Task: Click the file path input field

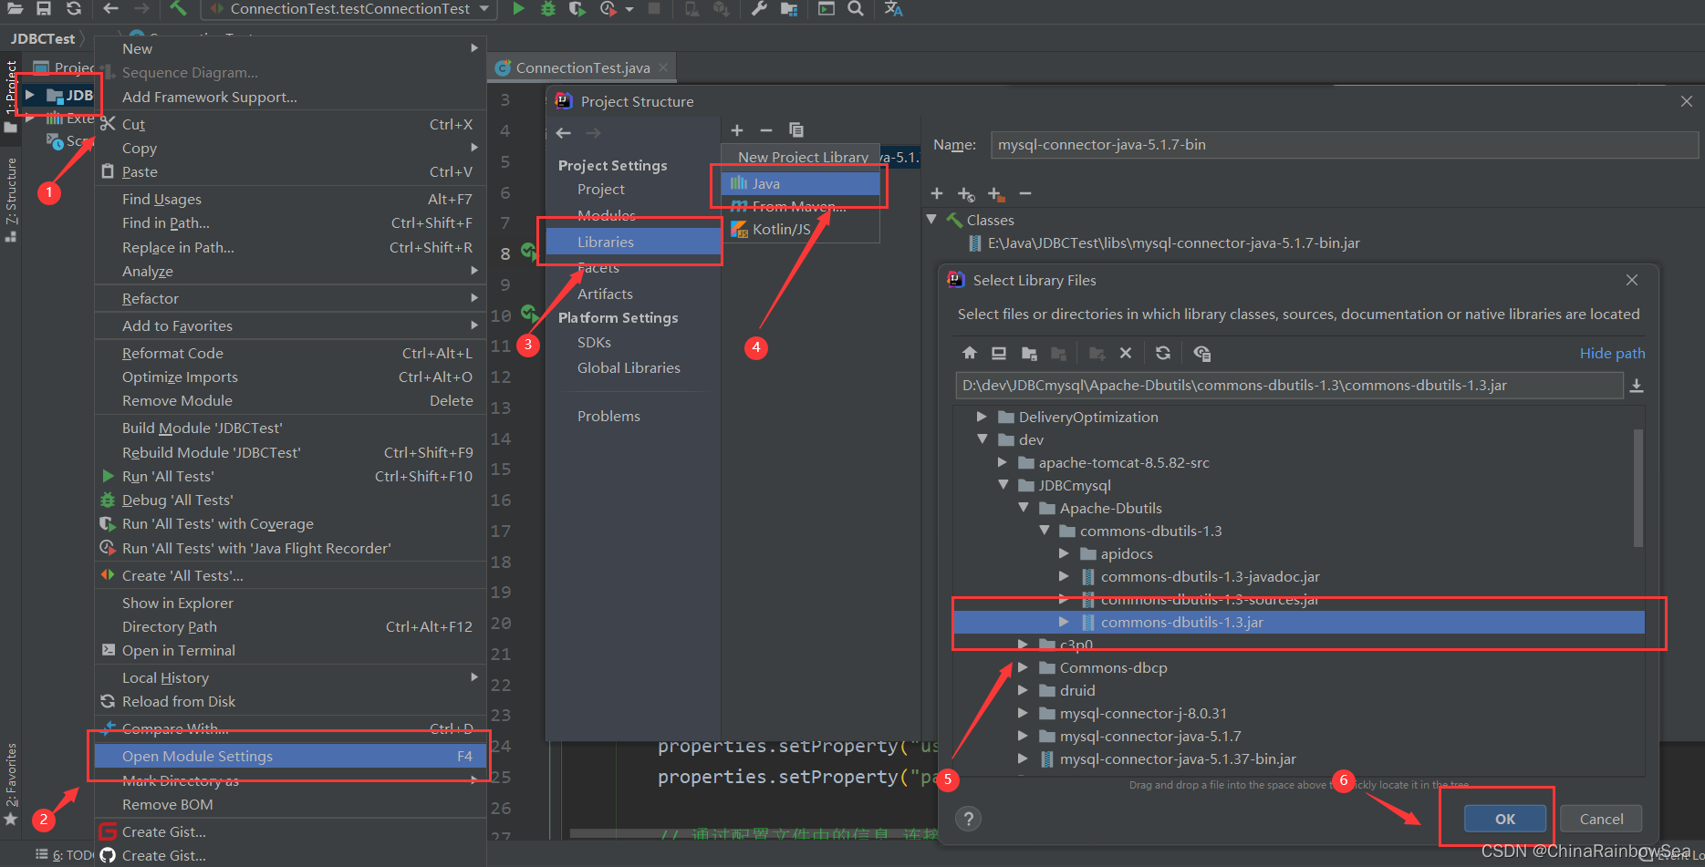Action: coord(1289,386)
